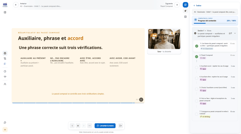The width and height of the screenshot is (241, 134).
Task: Open the AI sparkle assistant icon
Action: (185, 11)
